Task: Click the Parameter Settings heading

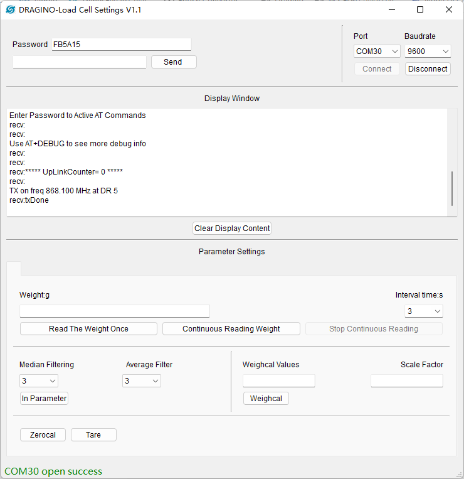Action: tap(232, 251)
